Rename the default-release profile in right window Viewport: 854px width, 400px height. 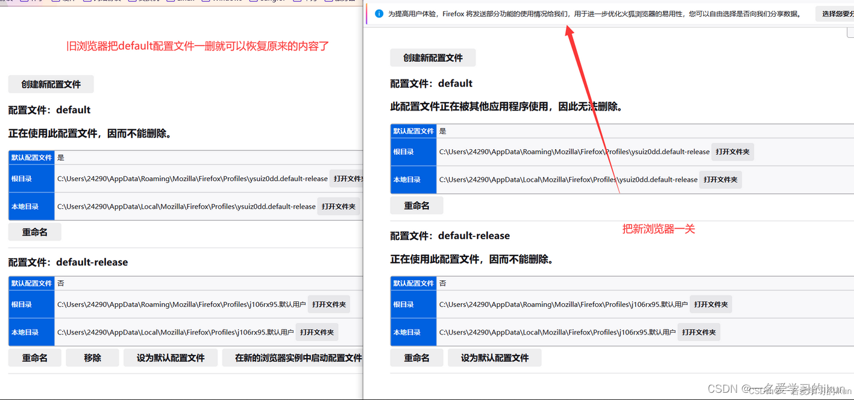pos(417,358)
